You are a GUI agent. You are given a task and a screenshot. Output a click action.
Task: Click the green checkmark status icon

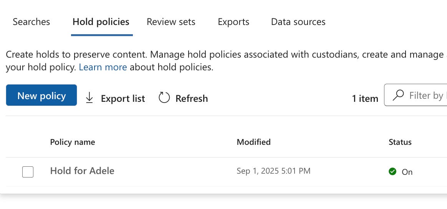pyautogui.click(x=392, y=171)
